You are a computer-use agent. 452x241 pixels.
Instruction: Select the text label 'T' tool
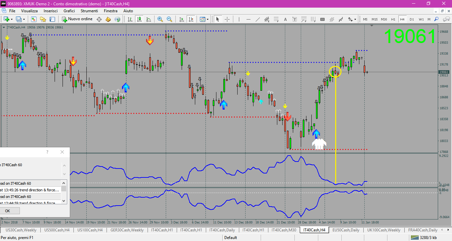[x=294, y=19]
